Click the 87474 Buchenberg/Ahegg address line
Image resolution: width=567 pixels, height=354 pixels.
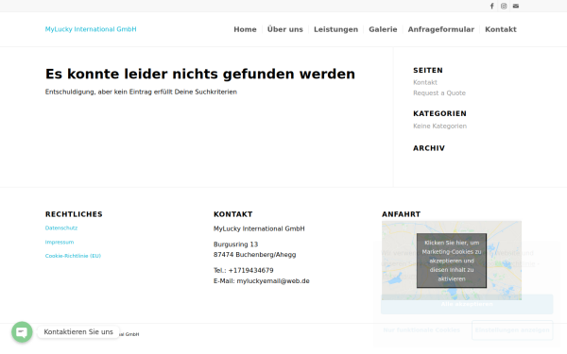pos(254,255)
